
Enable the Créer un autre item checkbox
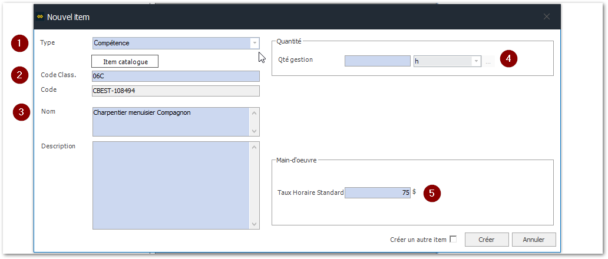(453, 239)
